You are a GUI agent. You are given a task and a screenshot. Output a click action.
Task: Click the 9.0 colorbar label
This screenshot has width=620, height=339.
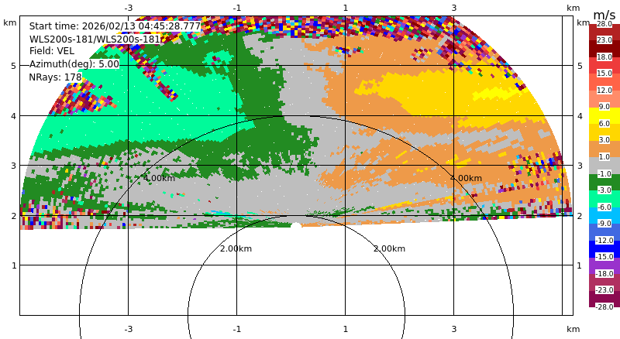[x=604, y=107]
